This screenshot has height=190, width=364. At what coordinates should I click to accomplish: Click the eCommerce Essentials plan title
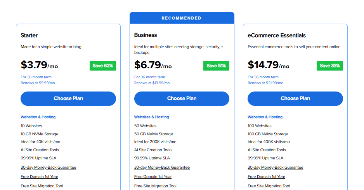pyautogui.click(x=277, y=36)
